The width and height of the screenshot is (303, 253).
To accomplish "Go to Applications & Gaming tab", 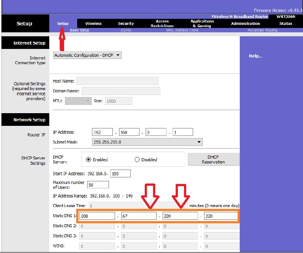I will click(202, 24).
